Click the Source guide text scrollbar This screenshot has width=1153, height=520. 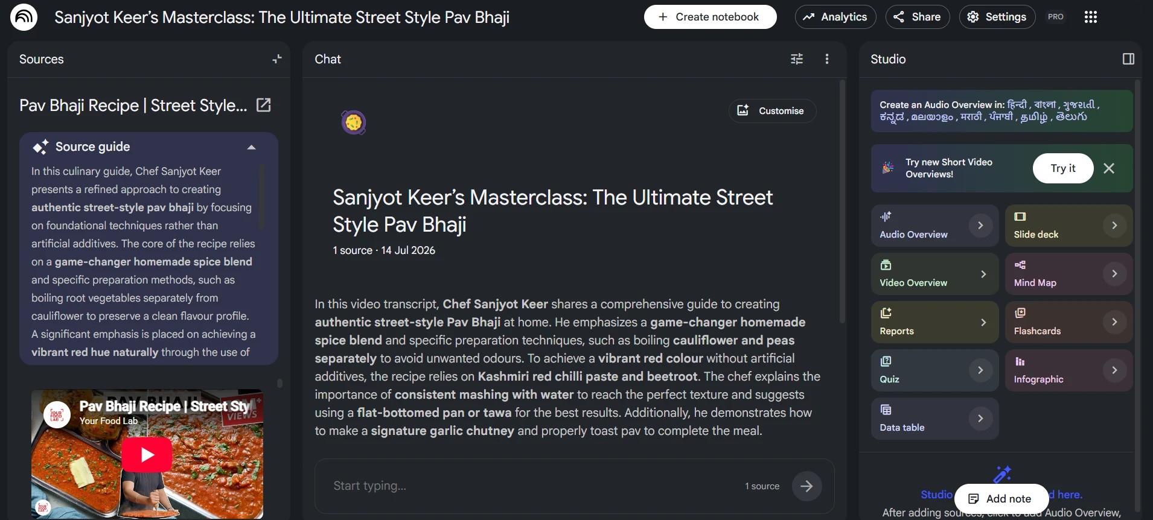(x=261, y=198)
